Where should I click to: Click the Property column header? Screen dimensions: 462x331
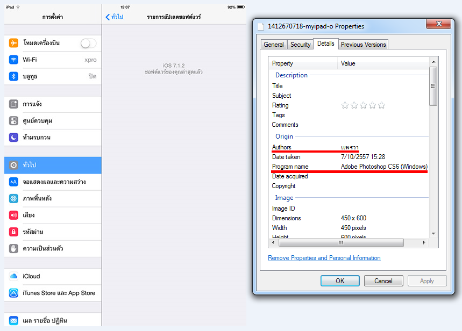pyautogui.click(x=303, y=63)
